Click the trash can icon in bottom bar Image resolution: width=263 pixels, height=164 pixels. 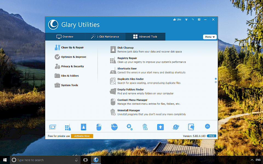pyautogui.click(x=145, y=127)
